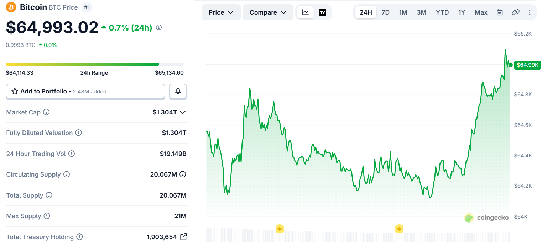Open the Price dropdown
This screenshot has width=542, height=242.
[x=221, y=12]
